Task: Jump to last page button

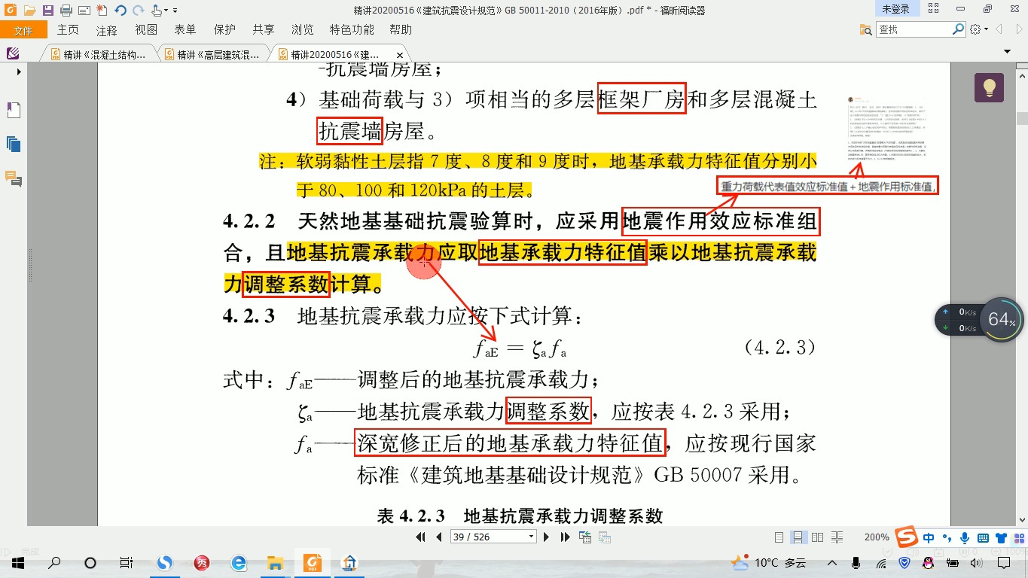Action: click(565, 537)
